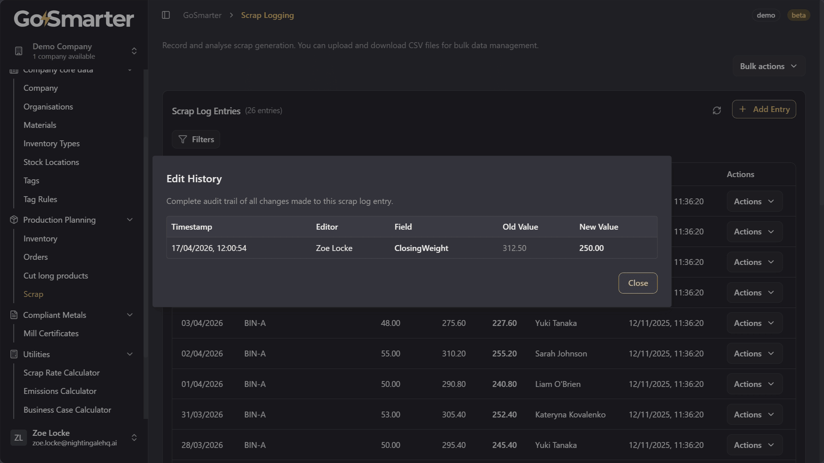The image size is (824, 463).
Task: Collapse the Production Planning section
Action: pos(129,219)
